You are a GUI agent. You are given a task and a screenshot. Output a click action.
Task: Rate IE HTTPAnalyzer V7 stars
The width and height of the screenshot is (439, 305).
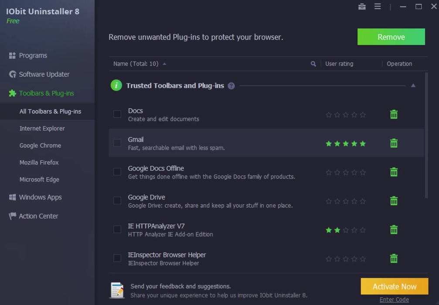pos(346,230)
